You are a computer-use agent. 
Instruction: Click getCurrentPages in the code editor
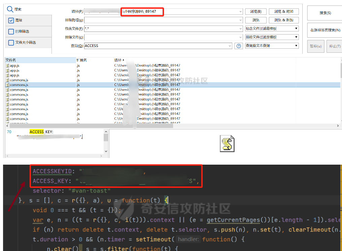[x=233, y=220]
